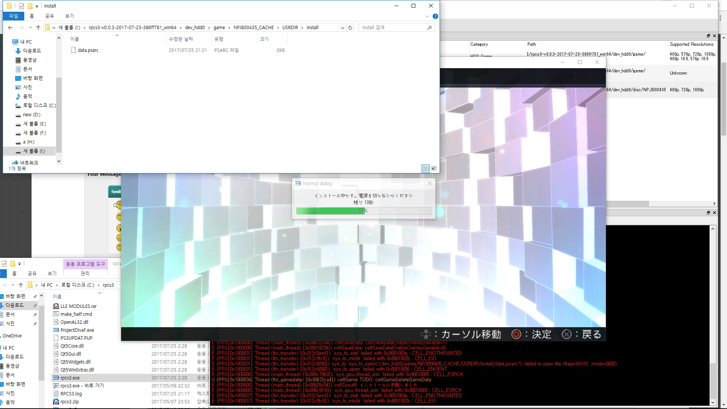
Task: Open 로컬 디스크 (C:) in install sidebar
Action: tap(39, 105)
